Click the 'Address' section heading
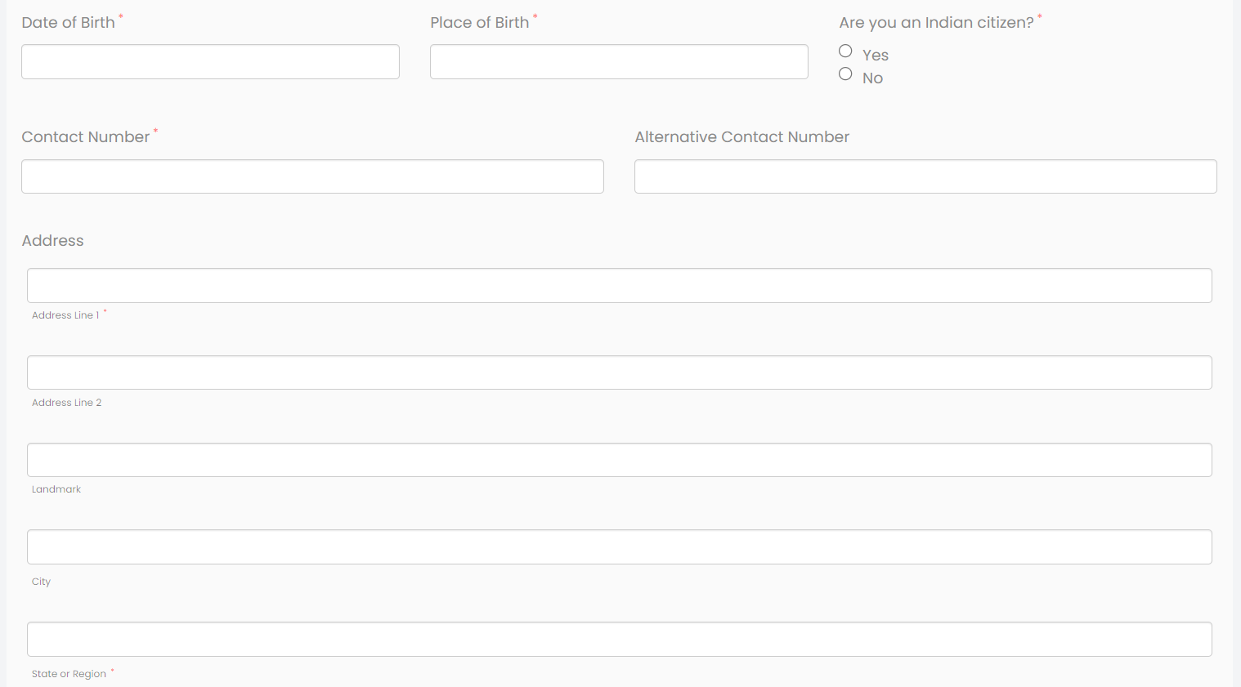 coord(52,241)
